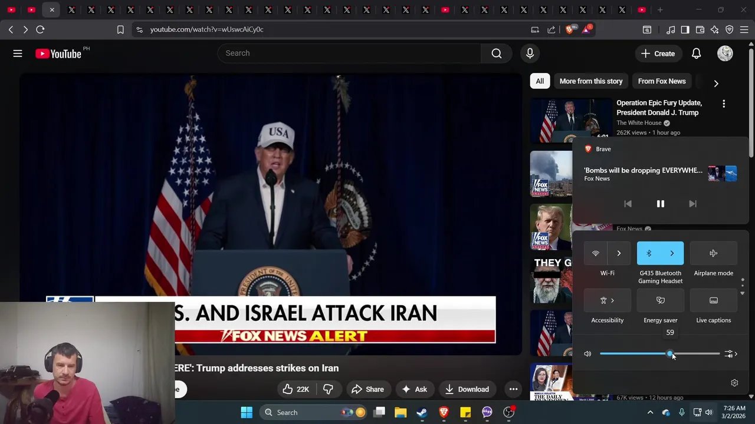This screenshot has height=424, width=755.
Task: Open Brave main hamburger menu
Action: (744, 29)
